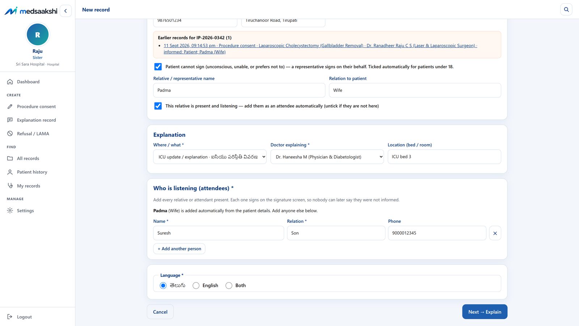This screenshot has width=579, height=326.
Task: Untick the 'Patient cannot sign' checkbox
Action: 158,67
